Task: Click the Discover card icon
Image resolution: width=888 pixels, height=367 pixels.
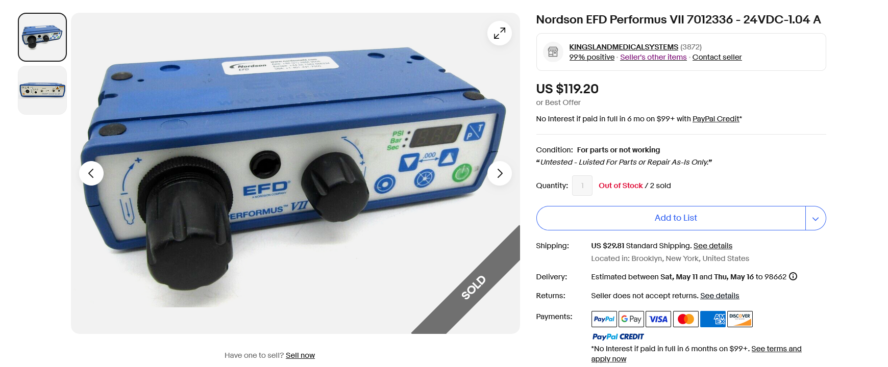Action: point(740,319)
